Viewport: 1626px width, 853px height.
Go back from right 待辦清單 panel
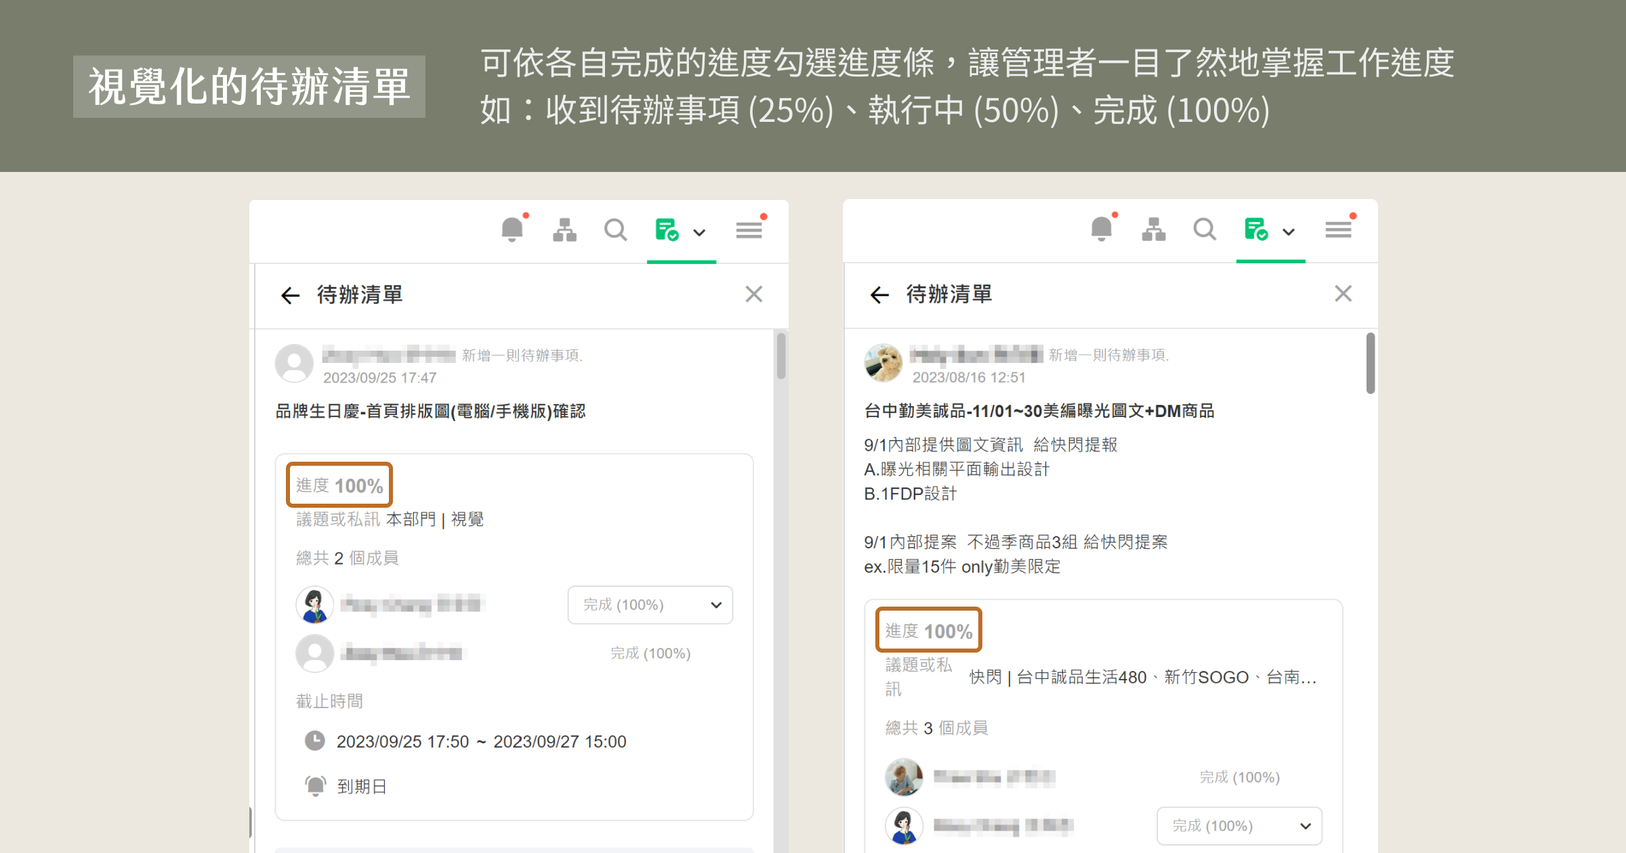click(879, 294)
